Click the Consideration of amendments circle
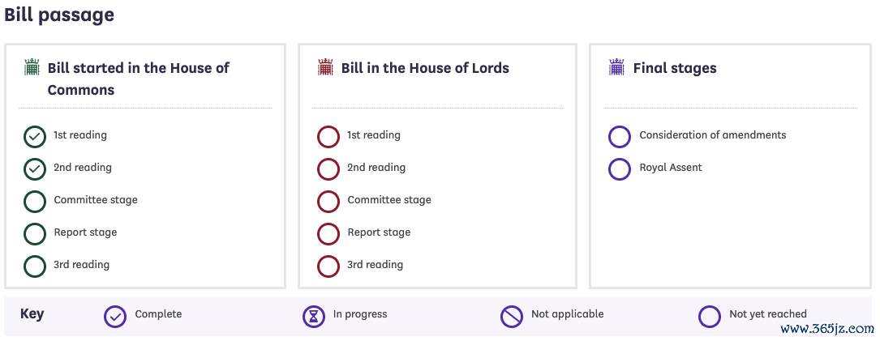 tap(620, 137)
